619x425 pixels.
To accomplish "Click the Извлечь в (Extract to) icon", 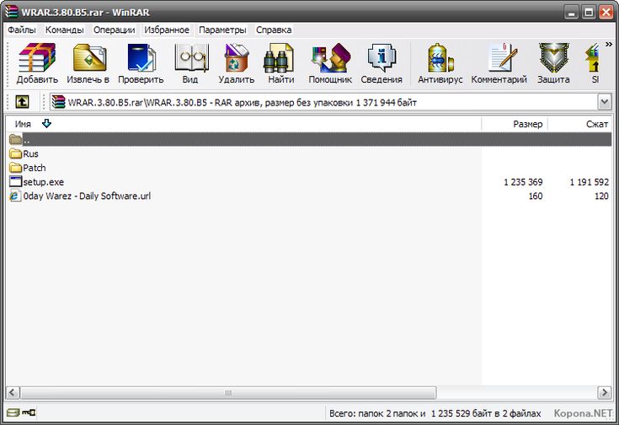I will click(x=89, y=57).
